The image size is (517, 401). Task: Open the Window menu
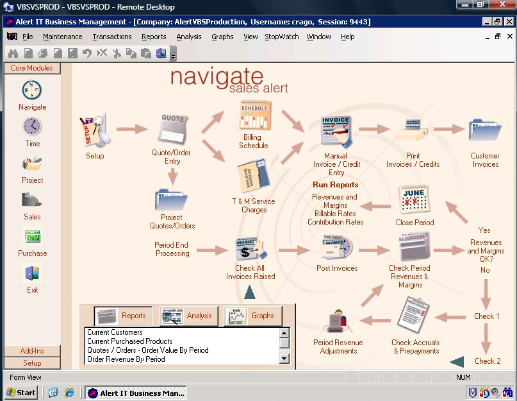(319, 37)
